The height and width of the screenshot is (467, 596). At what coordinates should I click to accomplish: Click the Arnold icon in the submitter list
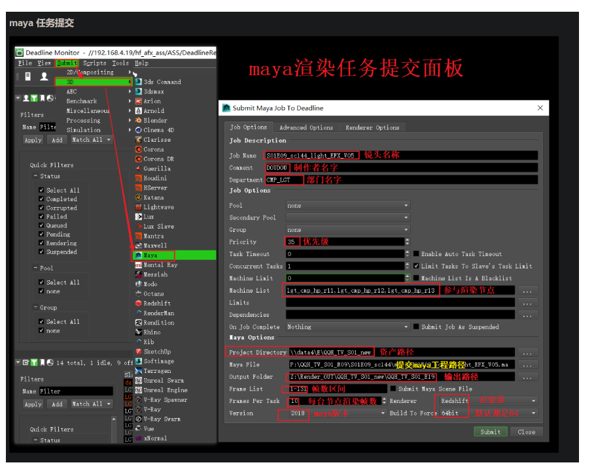click(138, 111)
